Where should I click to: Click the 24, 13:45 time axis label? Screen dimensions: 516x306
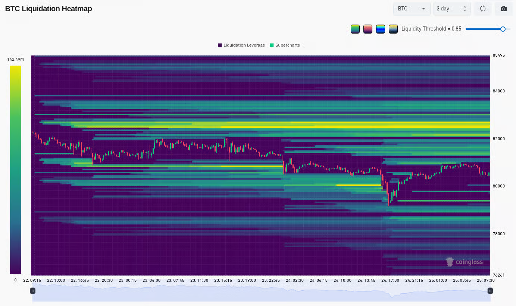click(366, 280)
